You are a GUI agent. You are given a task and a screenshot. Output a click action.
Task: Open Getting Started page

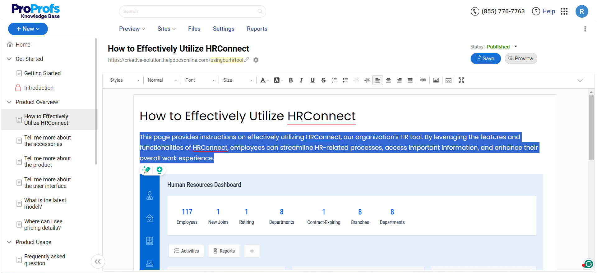click(42, 73)
